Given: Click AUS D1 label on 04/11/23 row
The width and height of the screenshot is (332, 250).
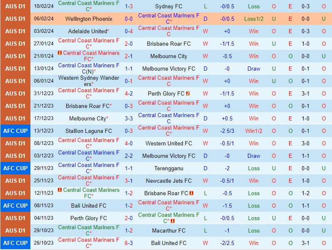Looking at the screenshot, I should [15, 218].
